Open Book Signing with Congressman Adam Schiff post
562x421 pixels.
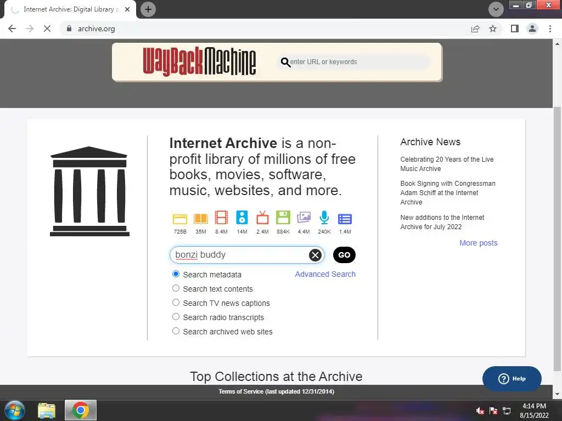coord(448,192)
